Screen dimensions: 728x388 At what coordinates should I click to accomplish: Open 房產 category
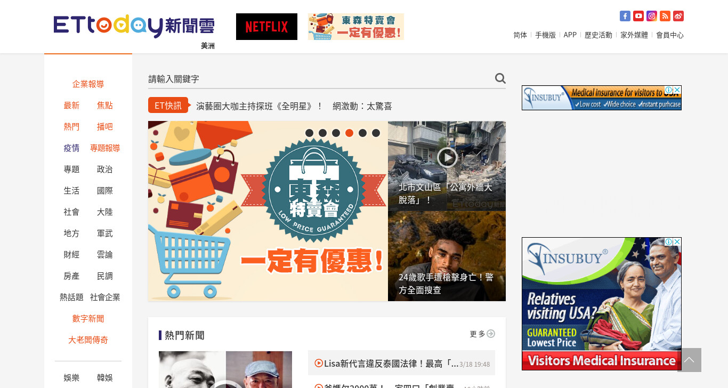(x=71, y=276)
